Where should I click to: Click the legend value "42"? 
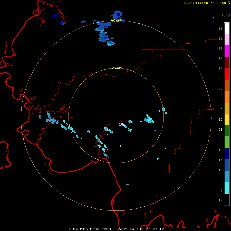220,89
